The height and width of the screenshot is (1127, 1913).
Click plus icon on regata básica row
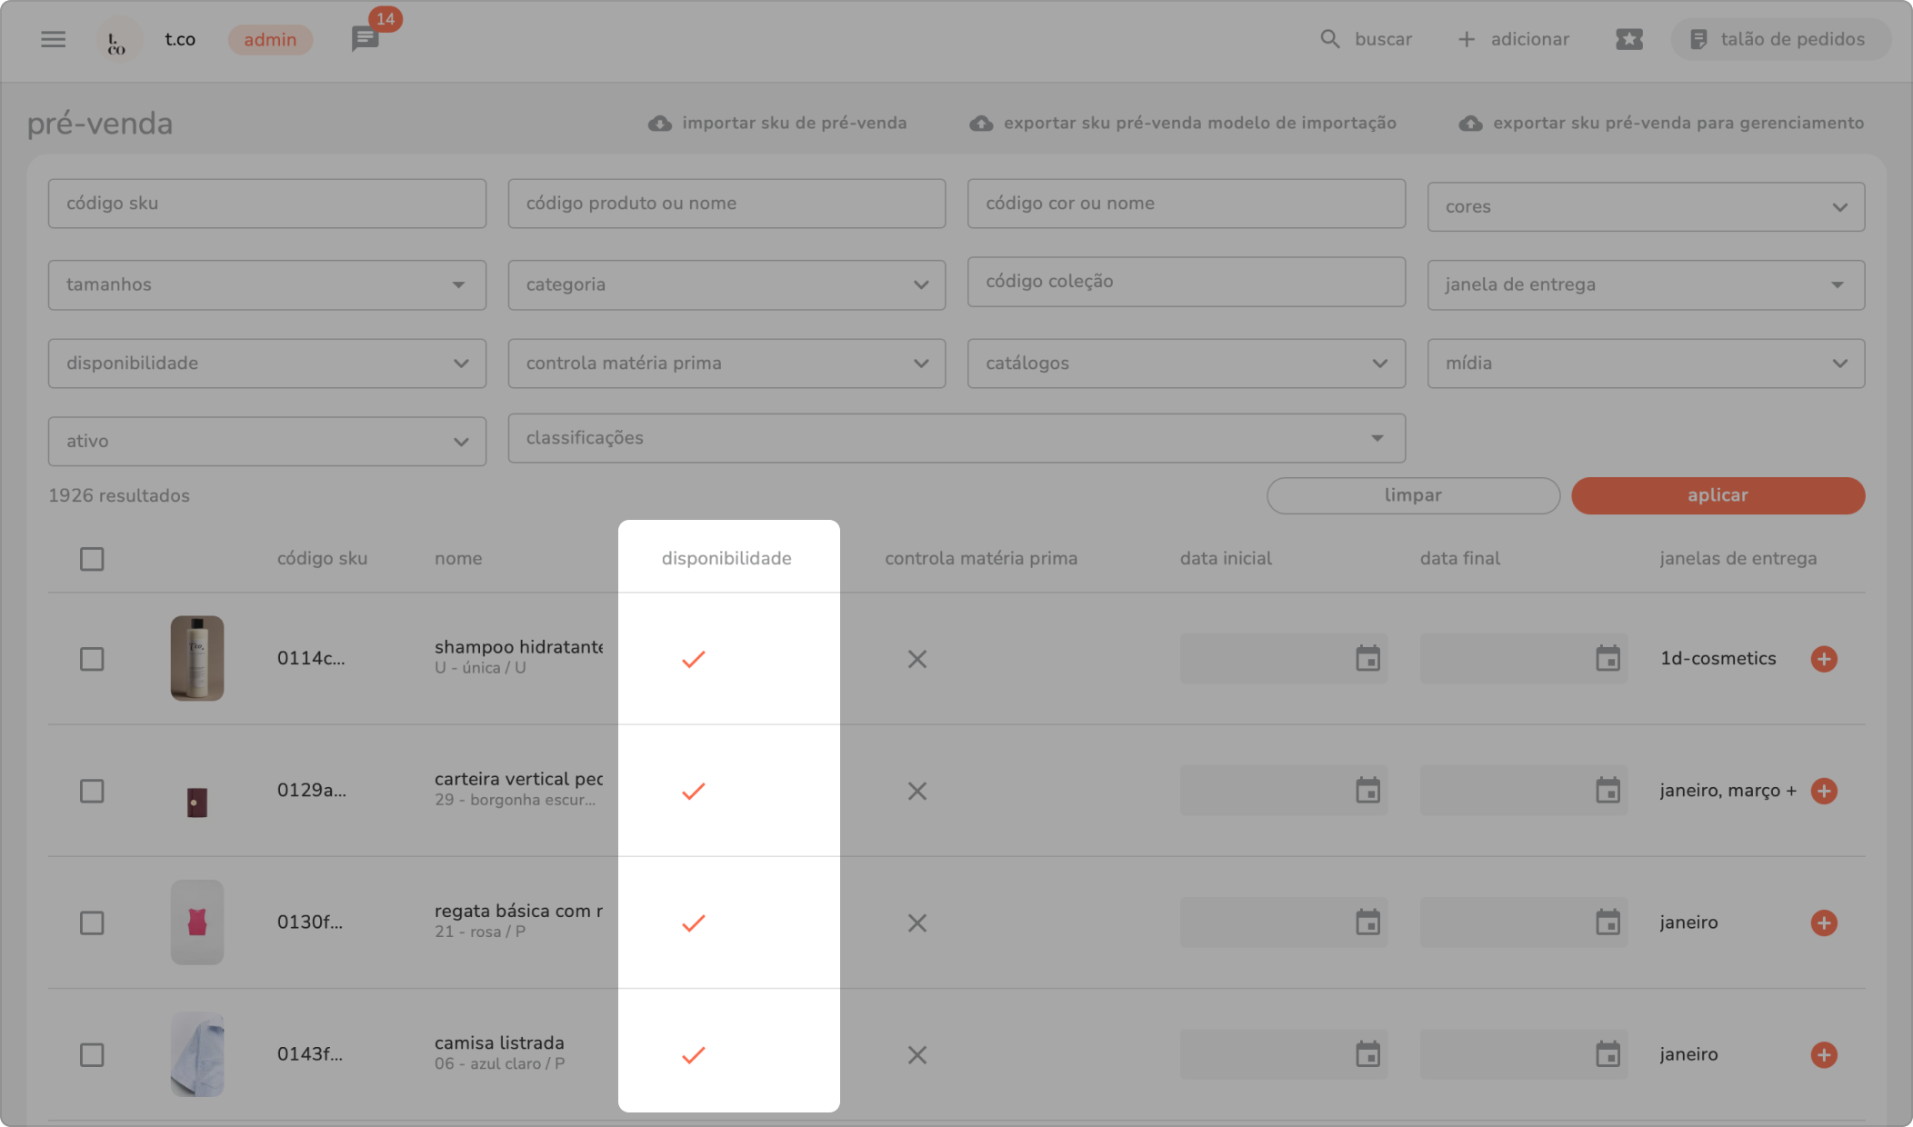1823,923
